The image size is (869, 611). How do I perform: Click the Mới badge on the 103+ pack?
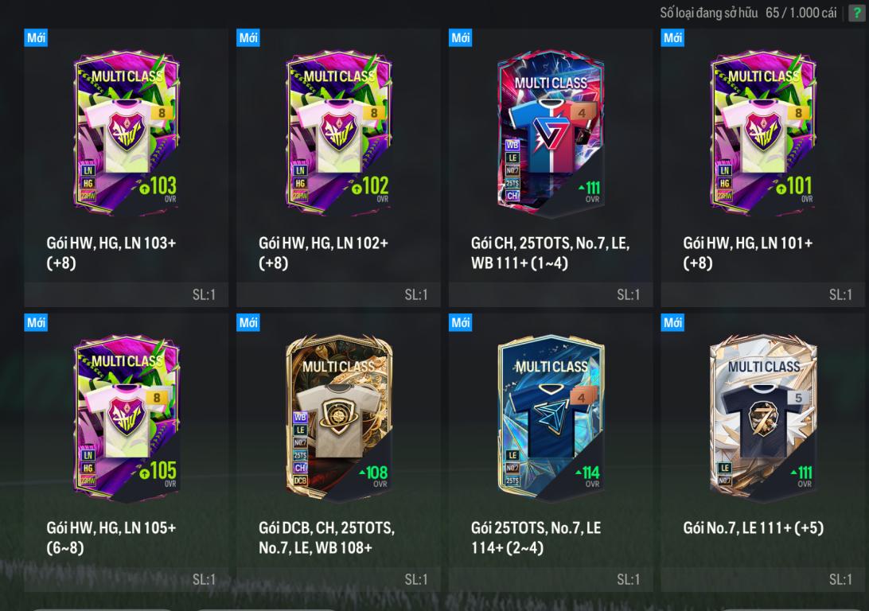[36, 37]
